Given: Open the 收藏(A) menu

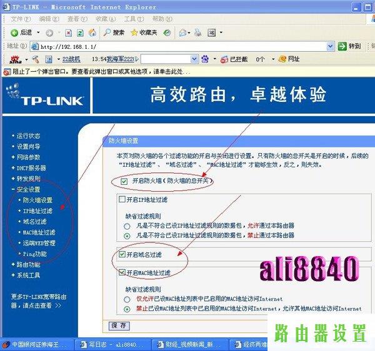Looking at the screenshot, I should pyautogui.click(x=106, y=19).
